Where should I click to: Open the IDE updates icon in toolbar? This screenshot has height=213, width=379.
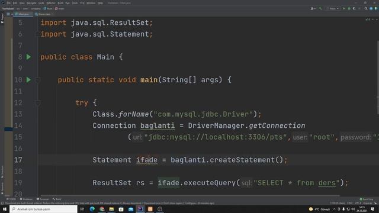click(371, 8)
